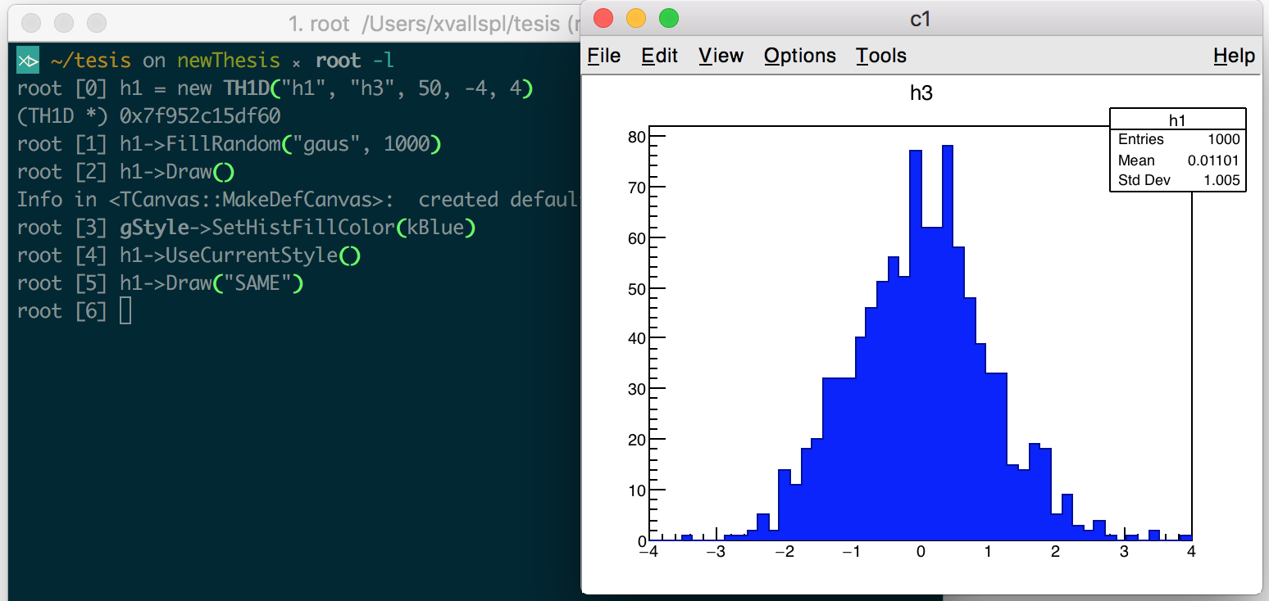The width and height of the screenshot is (1269, 601).
Task: Click the y-axis label 80
Action: click(636, 136)
